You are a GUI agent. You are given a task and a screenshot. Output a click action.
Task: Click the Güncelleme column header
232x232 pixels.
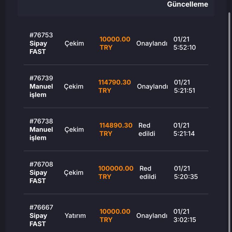187,5
